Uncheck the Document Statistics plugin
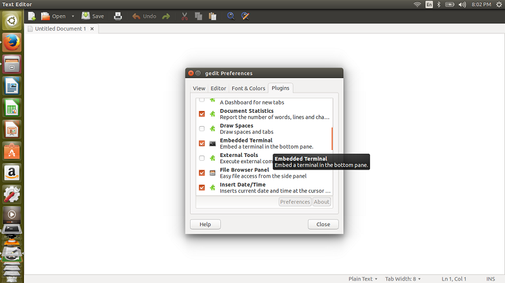 click(202, 114)
